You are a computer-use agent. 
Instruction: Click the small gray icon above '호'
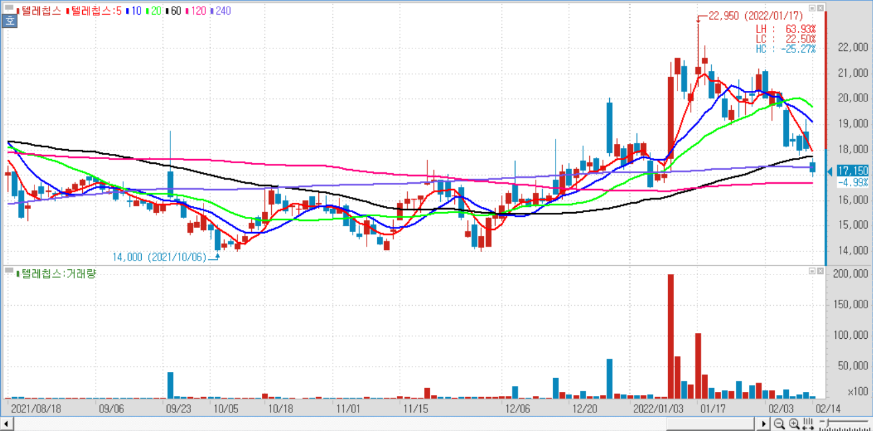[x=9, y=8]
